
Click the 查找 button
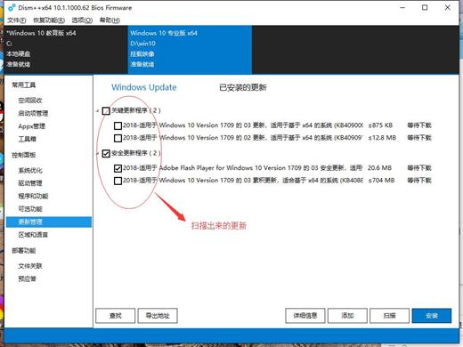coord(116,316)
